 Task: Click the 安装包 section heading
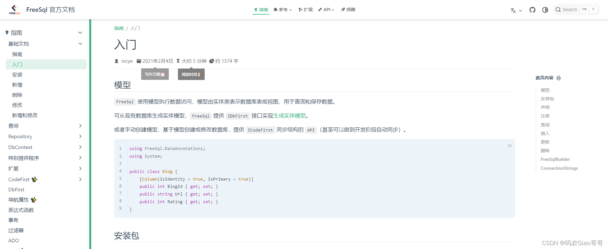[x=127, y=236]
